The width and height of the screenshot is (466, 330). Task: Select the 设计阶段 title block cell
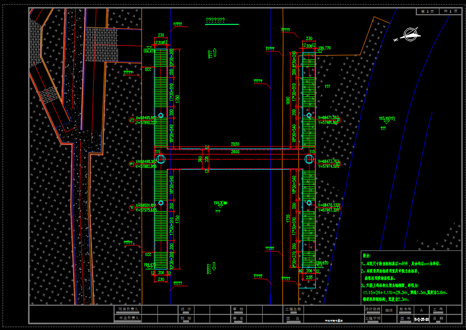click(373, 309)
